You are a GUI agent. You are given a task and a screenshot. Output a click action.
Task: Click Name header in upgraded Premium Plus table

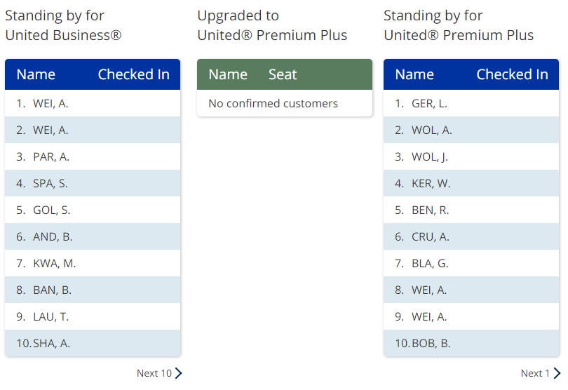coord(228,74)
